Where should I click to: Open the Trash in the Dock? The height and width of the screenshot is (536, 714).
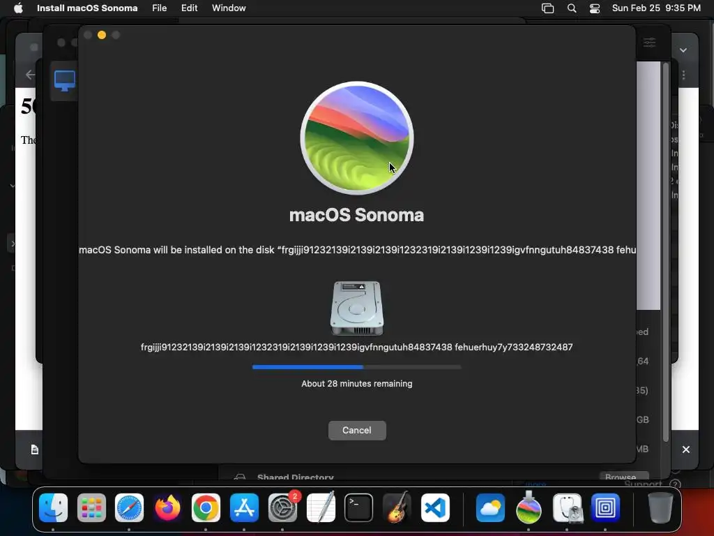pos(660,507)
